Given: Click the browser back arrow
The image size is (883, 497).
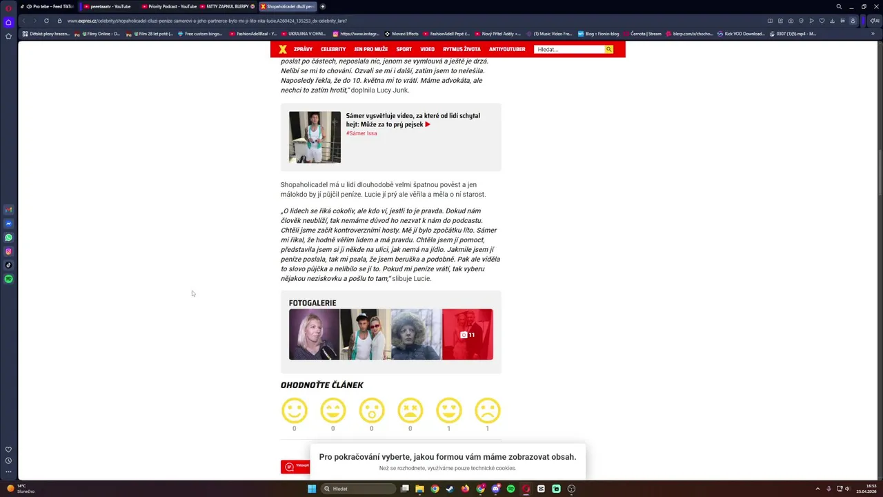Looking at the screenshot, I should tap(23, 21).
